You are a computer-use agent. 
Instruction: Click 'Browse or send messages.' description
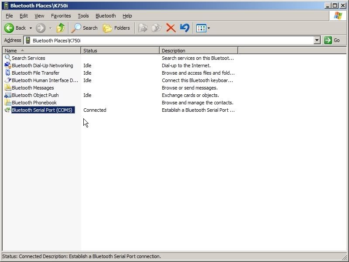tap(190, 88)
